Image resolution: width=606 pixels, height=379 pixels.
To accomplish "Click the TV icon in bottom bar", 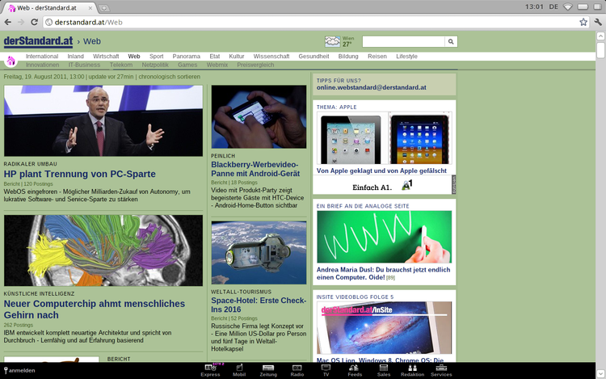I will coord(326,369).
